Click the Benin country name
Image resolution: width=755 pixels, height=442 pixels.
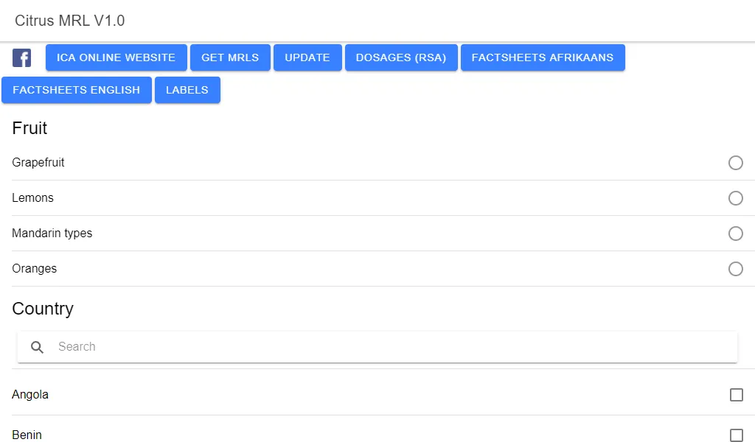click(27, 435)
